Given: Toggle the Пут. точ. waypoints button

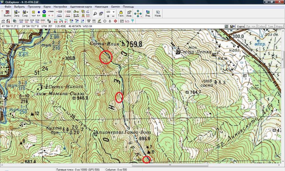Looking at the screenshot, I should pyautogui.click(x=251, y=26).
